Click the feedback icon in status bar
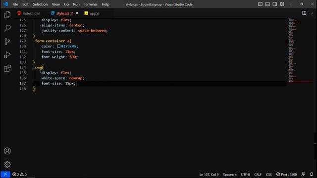The height and width of the screenshot is (178, 317). (x=303, y=174)
